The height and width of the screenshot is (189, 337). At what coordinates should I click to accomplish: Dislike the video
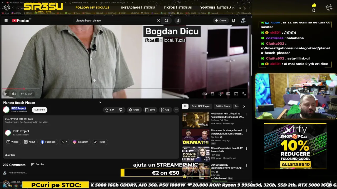click(121, 110)
